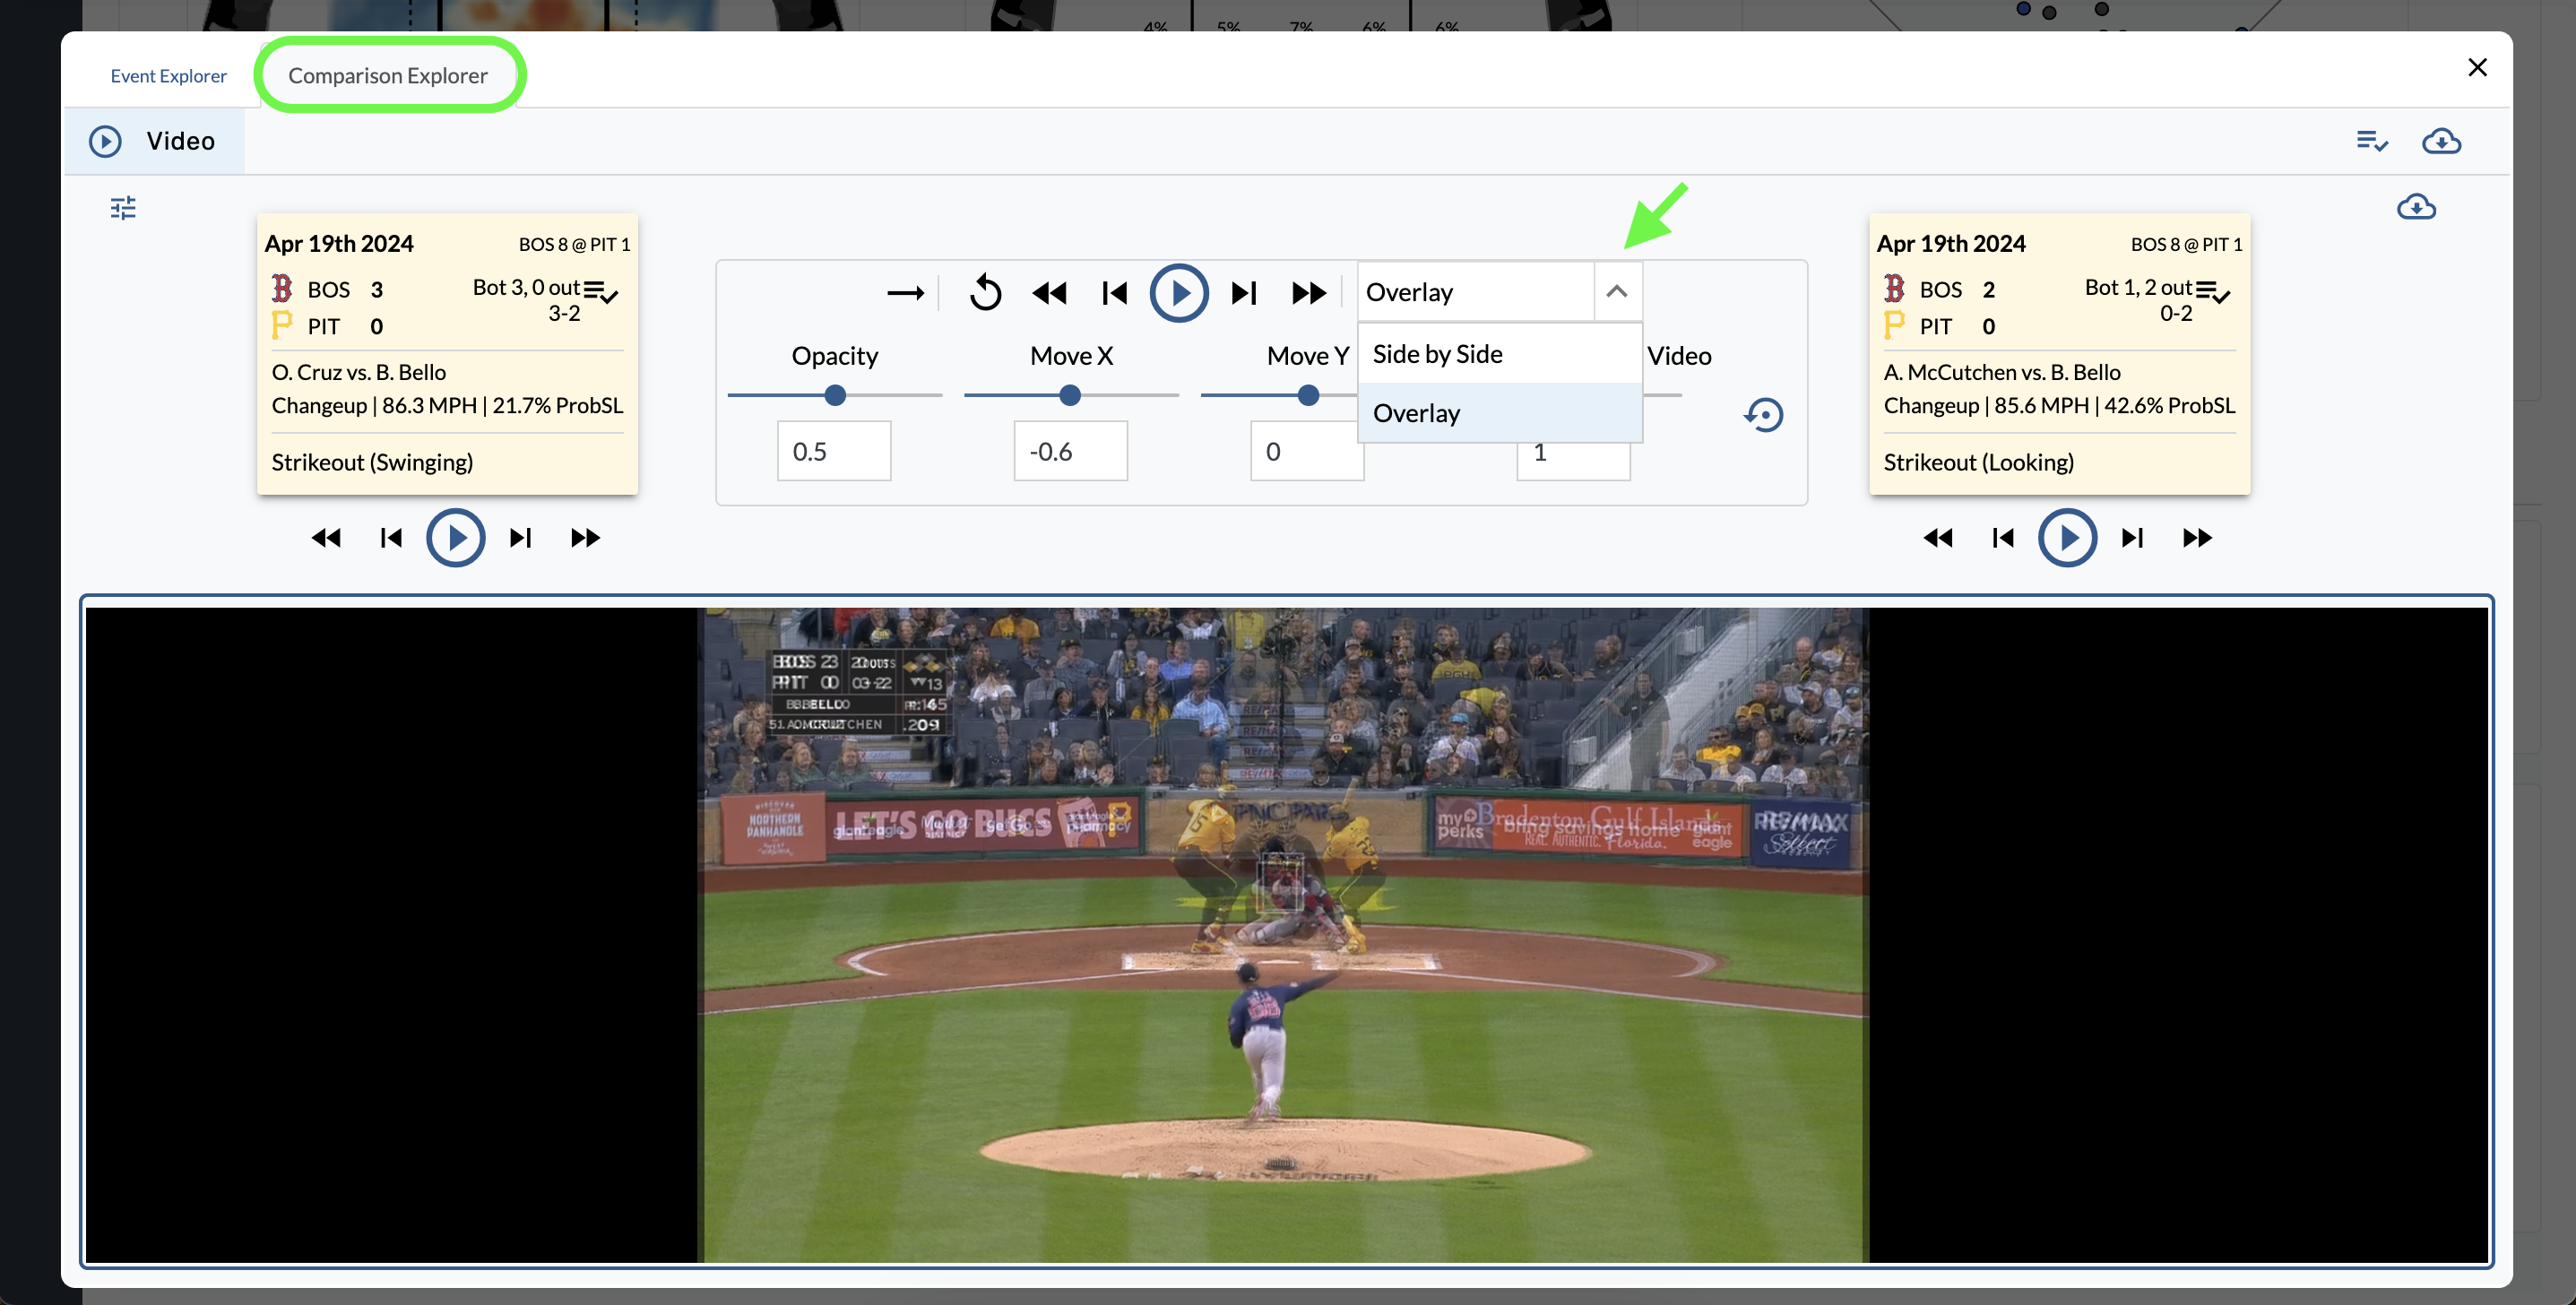This screenshot has width=2576, height=1305.
Task: Click the playlist checkmark icon in the Video toolbar
Action: 2372,141
